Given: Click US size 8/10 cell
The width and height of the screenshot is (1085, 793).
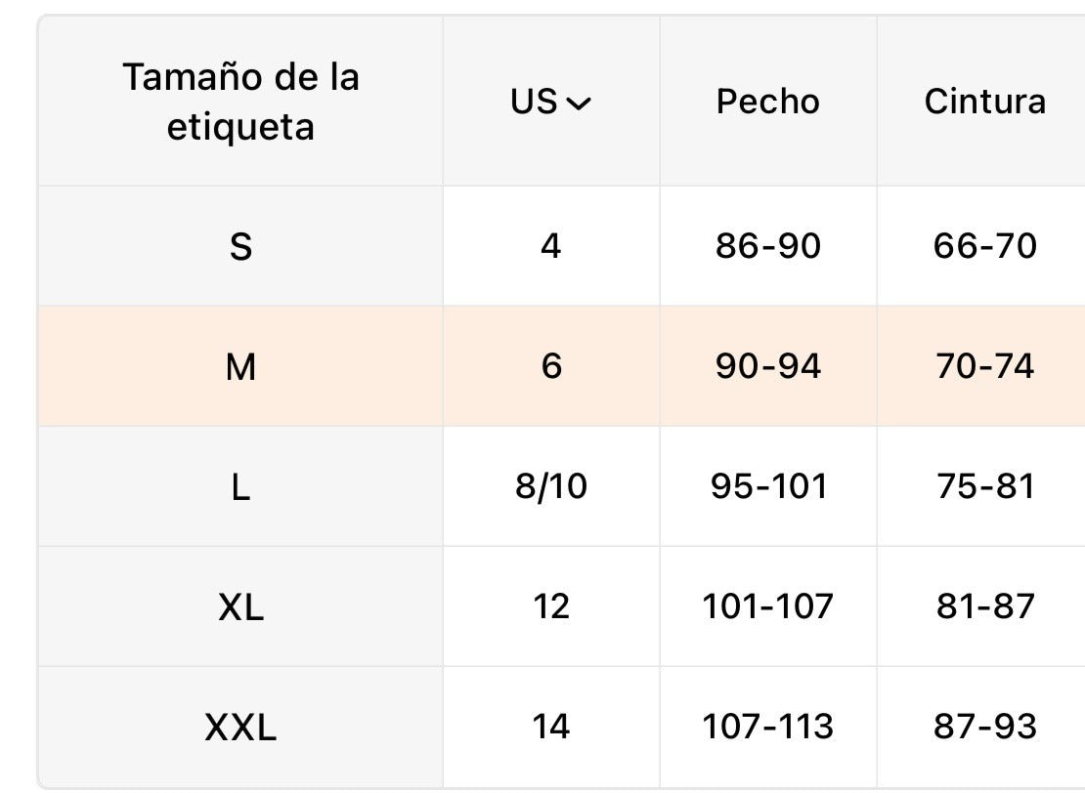Looking at the screenshot, I should (x=550, y=486).
